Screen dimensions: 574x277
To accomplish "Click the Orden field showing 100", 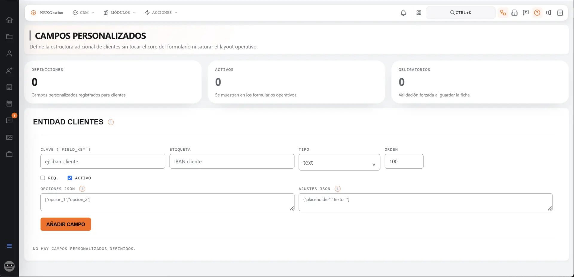I will [x=404, y=162].
